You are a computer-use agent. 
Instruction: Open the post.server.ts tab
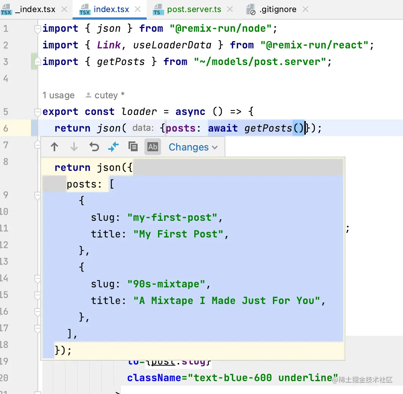(194, 9)
